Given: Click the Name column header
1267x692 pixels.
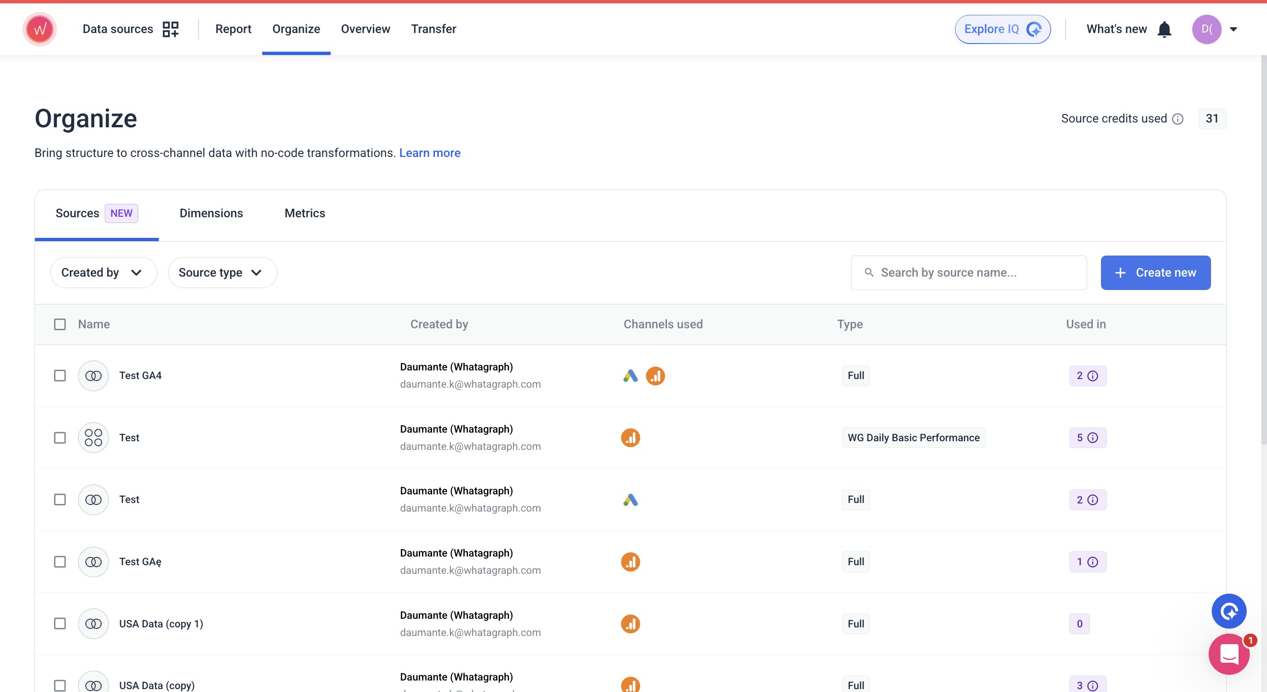Looking at the screenshot, I should [x=93, y=324].
